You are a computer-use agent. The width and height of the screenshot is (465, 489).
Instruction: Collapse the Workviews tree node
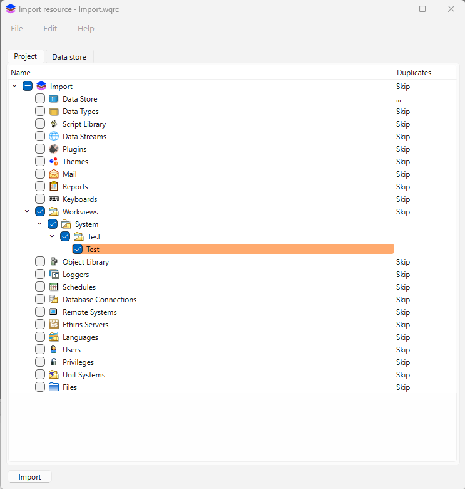click(x=27, y=211)
